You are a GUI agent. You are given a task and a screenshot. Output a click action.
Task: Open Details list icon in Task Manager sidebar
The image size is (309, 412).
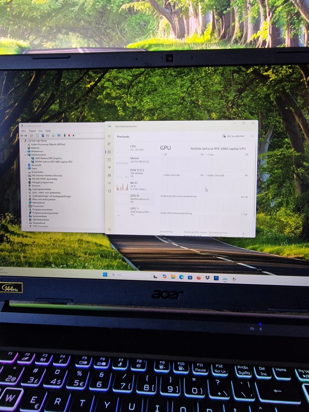click(x=109, y=183)
